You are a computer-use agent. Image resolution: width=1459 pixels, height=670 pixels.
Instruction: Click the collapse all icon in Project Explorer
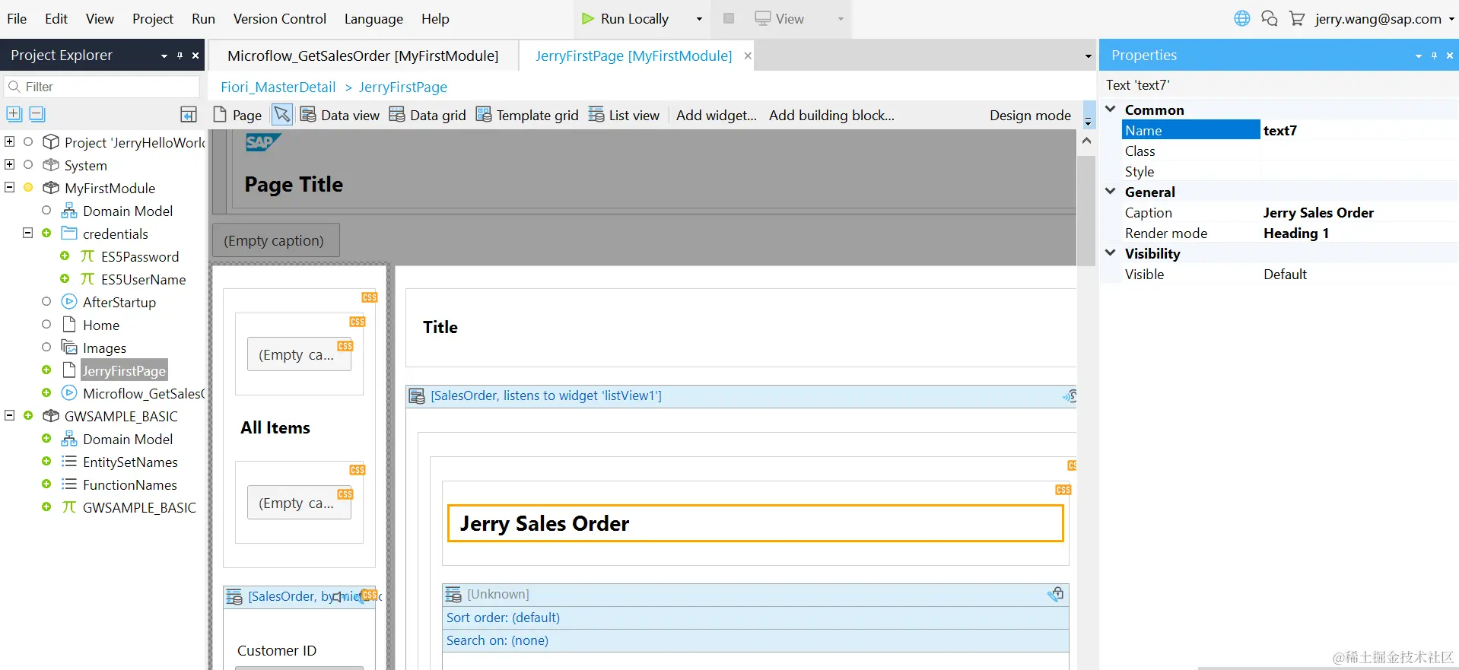point(37,114)
